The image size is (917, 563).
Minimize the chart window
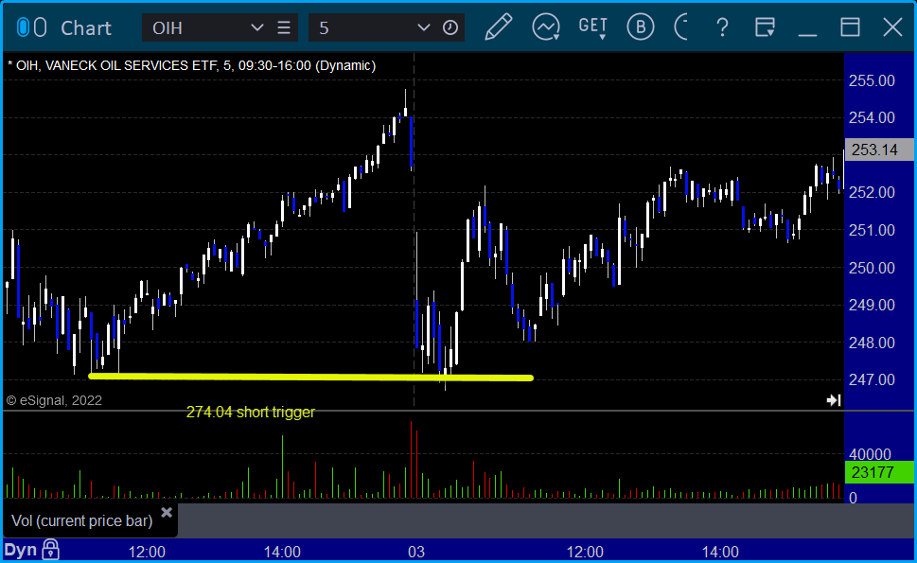pyautogui.click(x=807, y=34)
